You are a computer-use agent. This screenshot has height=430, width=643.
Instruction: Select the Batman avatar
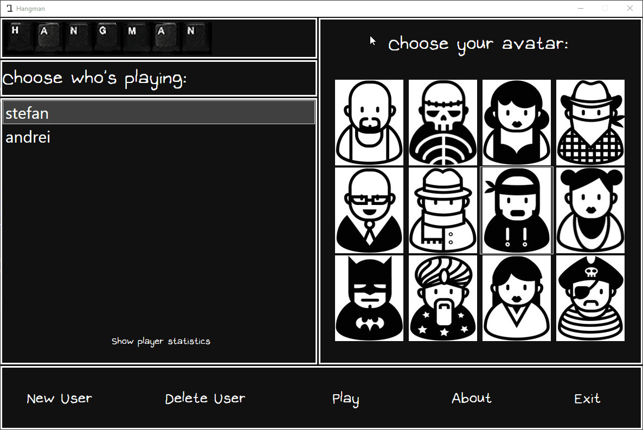coord(369,298)
